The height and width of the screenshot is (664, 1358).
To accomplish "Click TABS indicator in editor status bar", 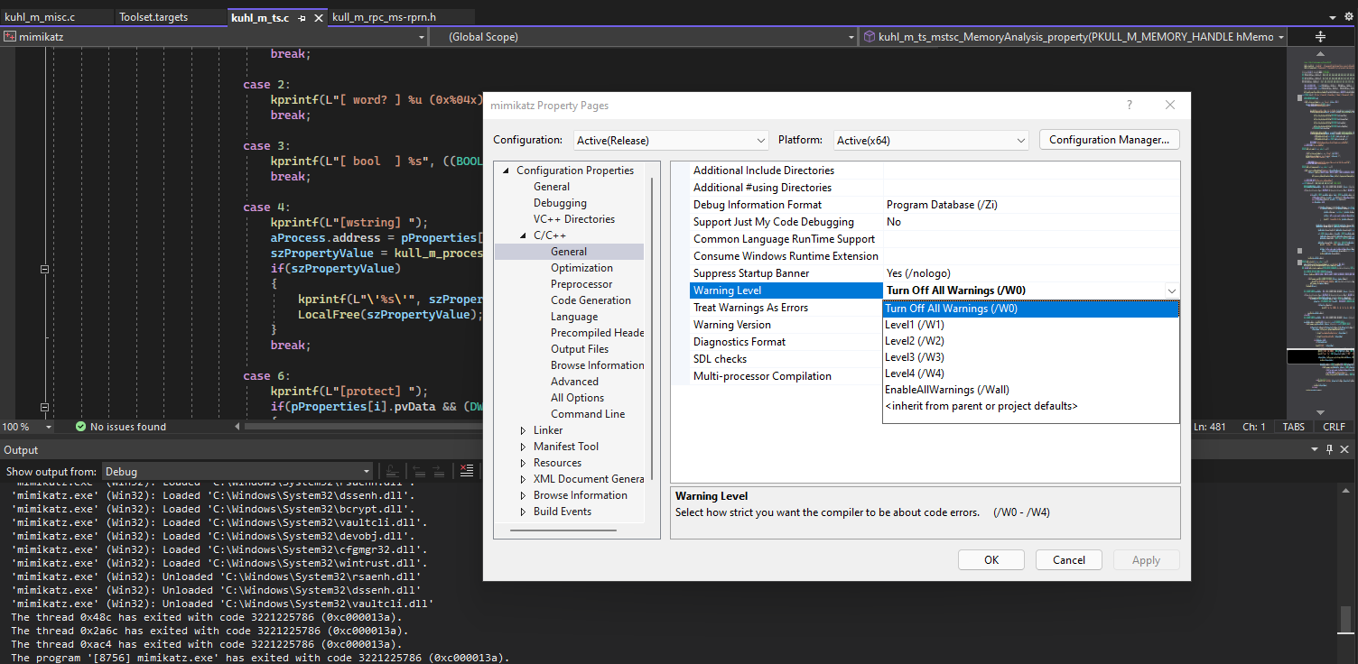I will 1293,427.
